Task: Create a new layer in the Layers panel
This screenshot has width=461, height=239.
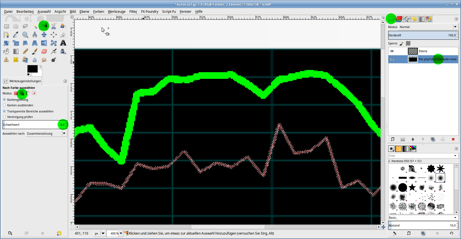Action: pos(393,139)
